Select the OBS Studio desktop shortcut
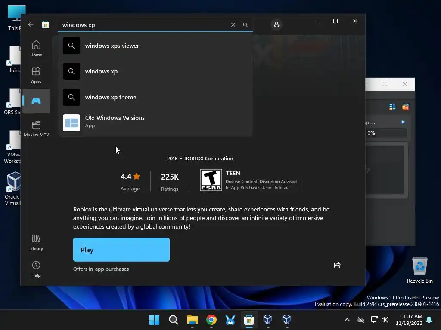This screenshot has height=330, width=441. click(12, 101)
